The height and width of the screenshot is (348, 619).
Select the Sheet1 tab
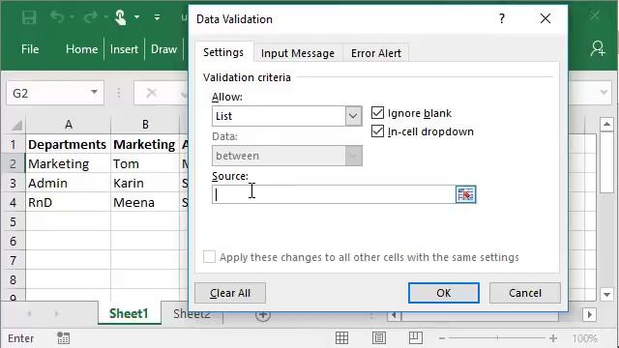point(129,313)
